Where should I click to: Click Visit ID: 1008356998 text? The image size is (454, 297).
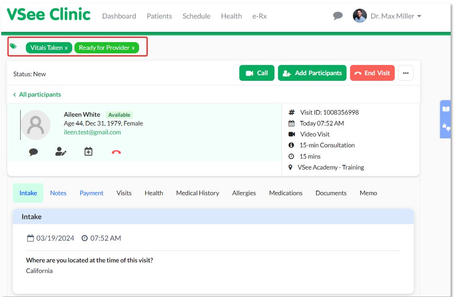329,113
